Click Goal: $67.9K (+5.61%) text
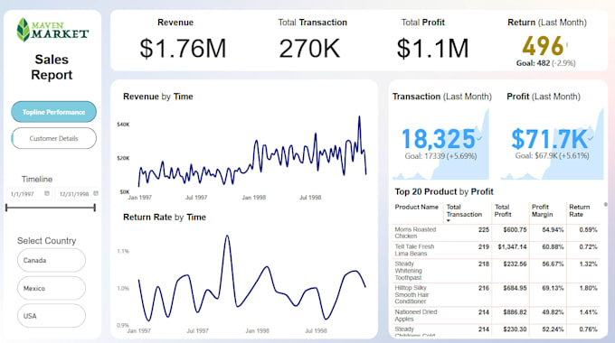 tap(552, 155)
